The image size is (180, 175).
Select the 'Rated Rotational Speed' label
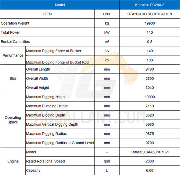pyautogui.click(x=45, y=161)
